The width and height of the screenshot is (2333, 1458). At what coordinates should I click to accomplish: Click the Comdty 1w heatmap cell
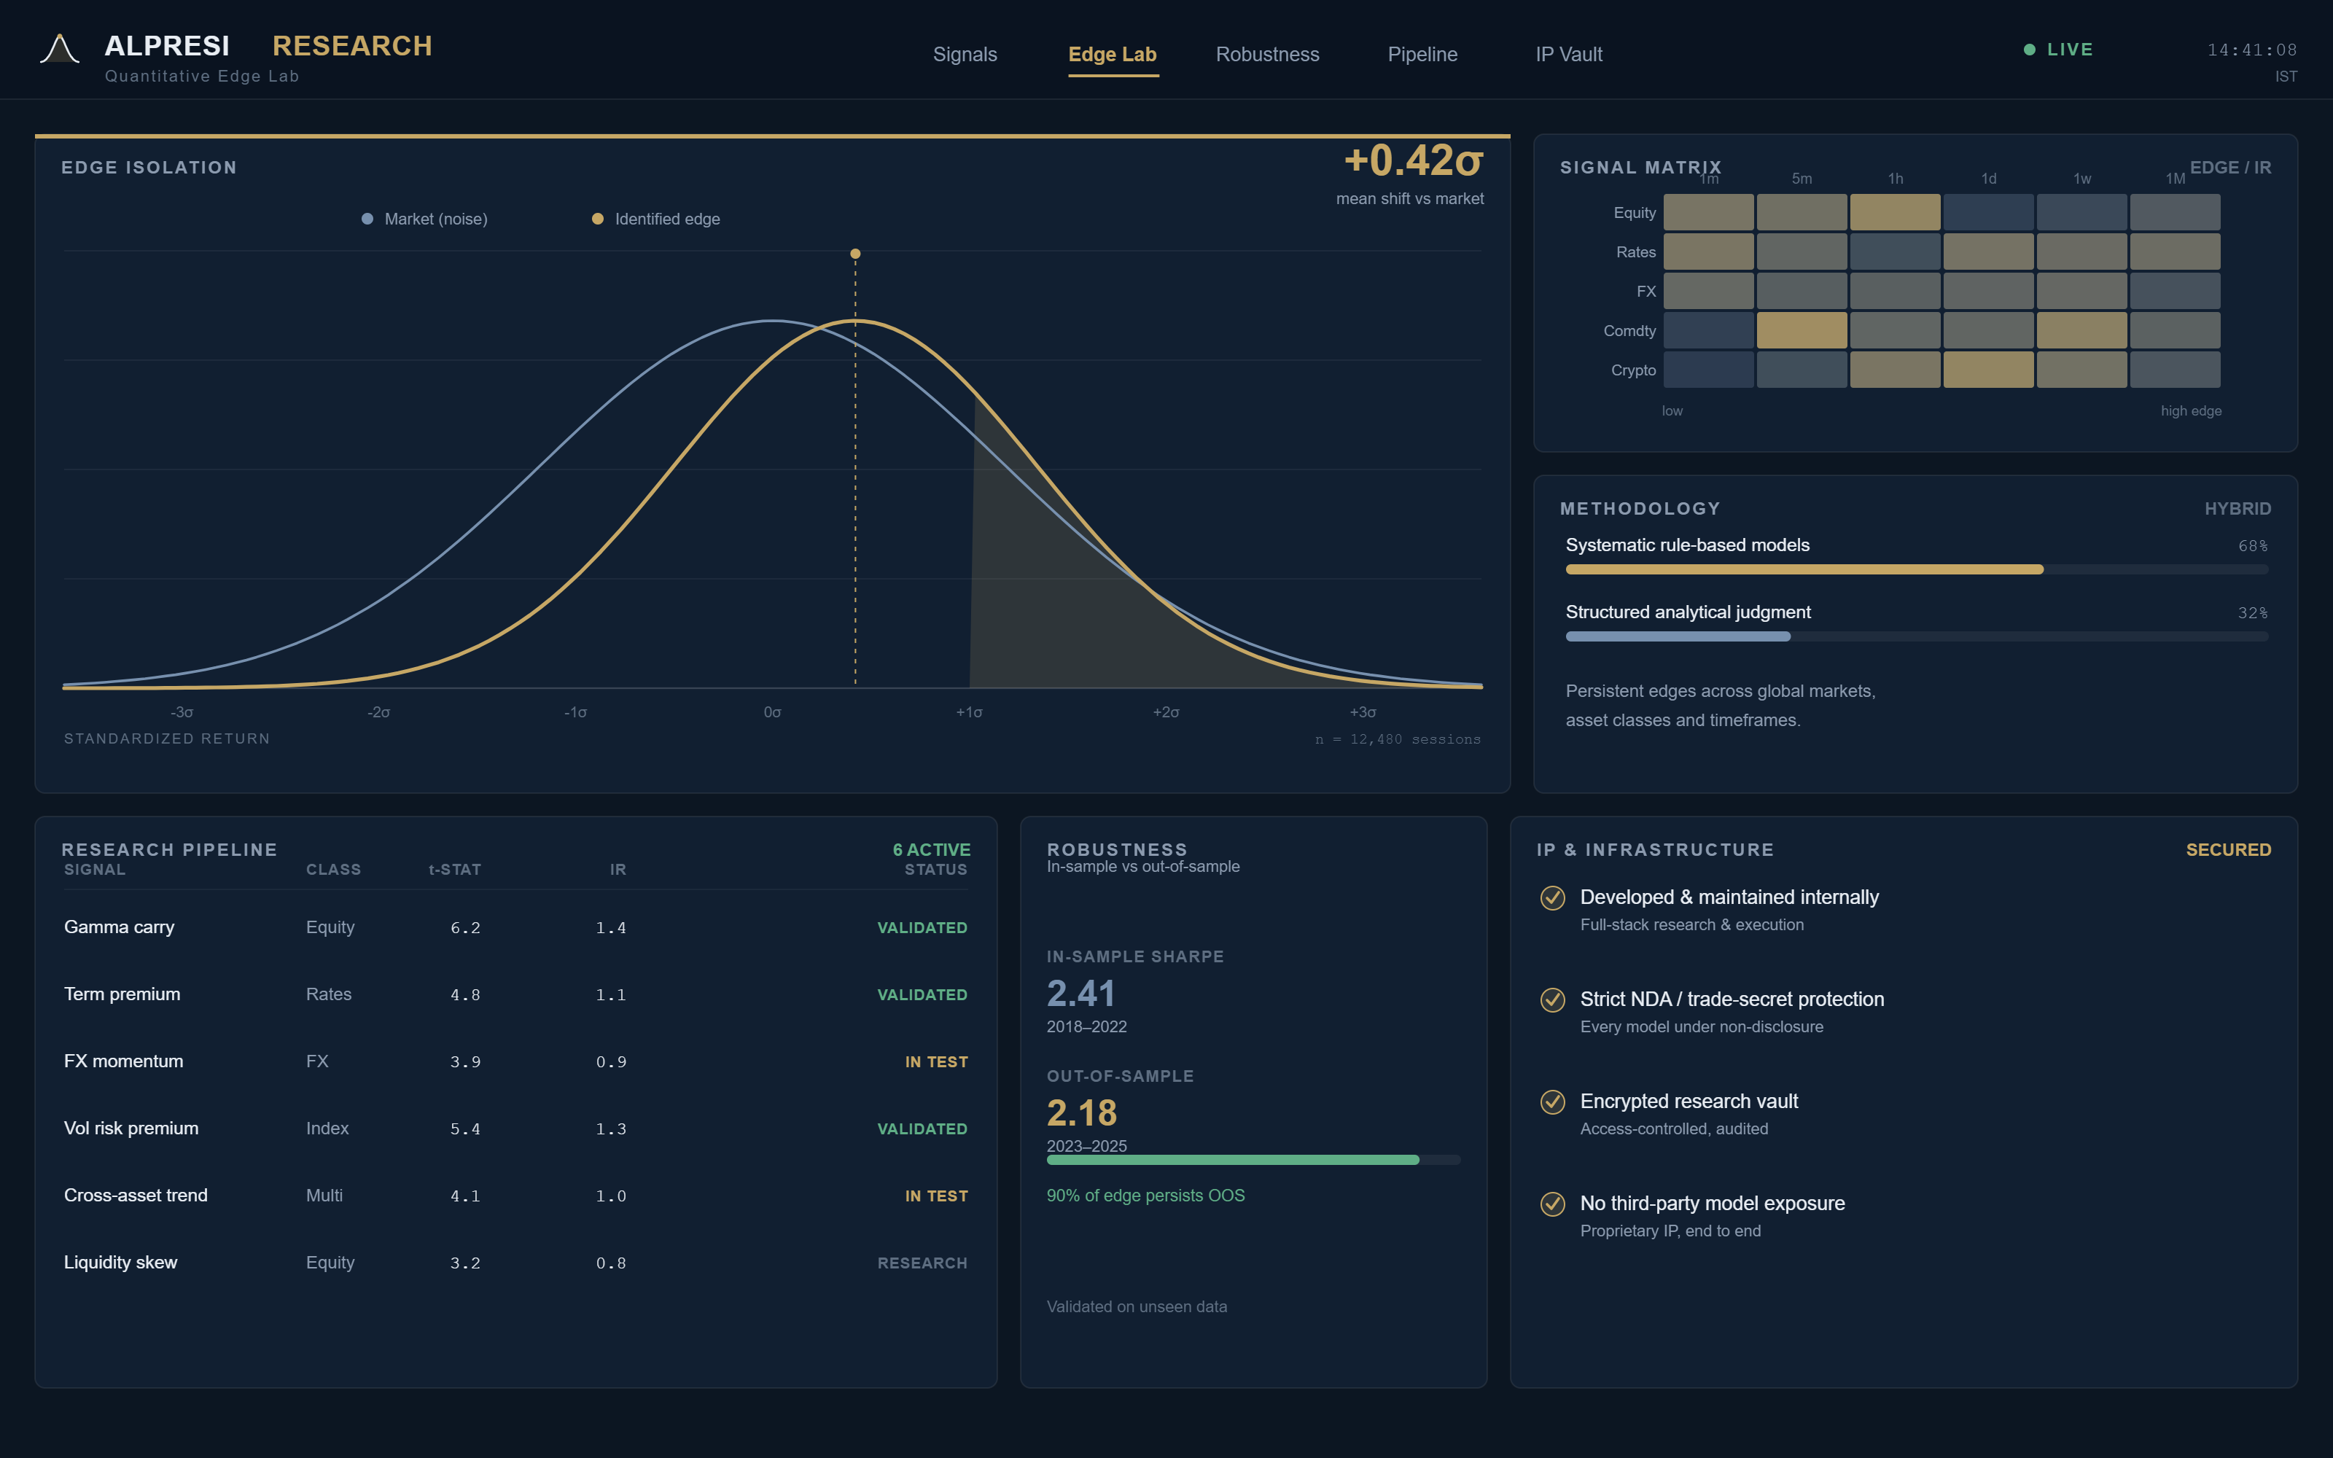2082,331
